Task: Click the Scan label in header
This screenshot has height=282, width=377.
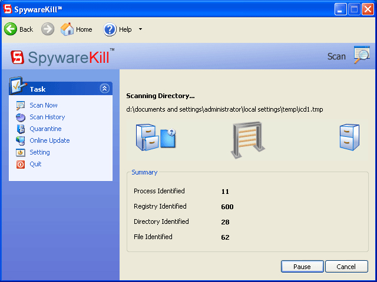Action: (x=336, y=56)
